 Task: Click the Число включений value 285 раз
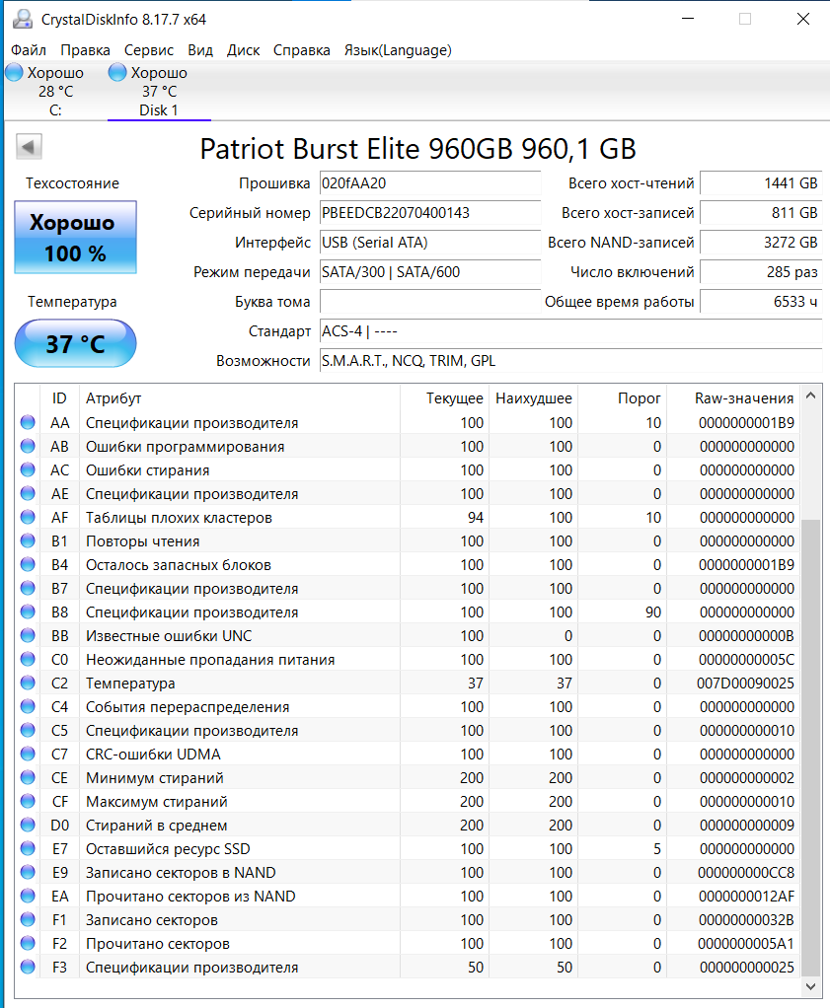pyautogui.click(x=761, y=272)
